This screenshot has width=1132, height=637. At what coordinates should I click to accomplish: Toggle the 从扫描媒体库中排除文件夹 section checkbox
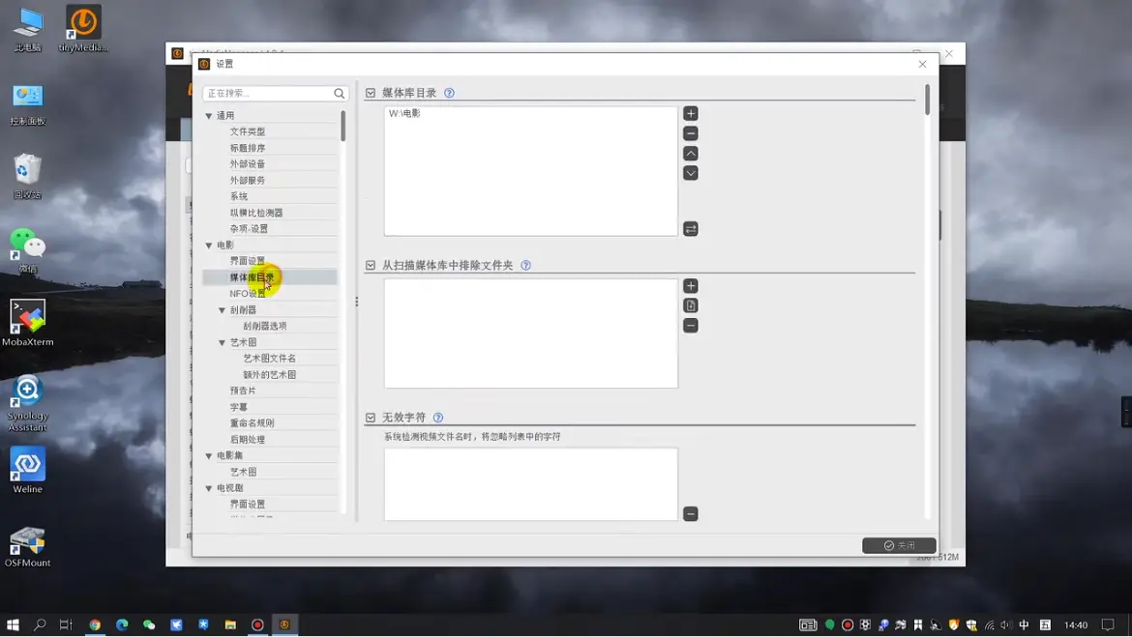click(371, 265)
